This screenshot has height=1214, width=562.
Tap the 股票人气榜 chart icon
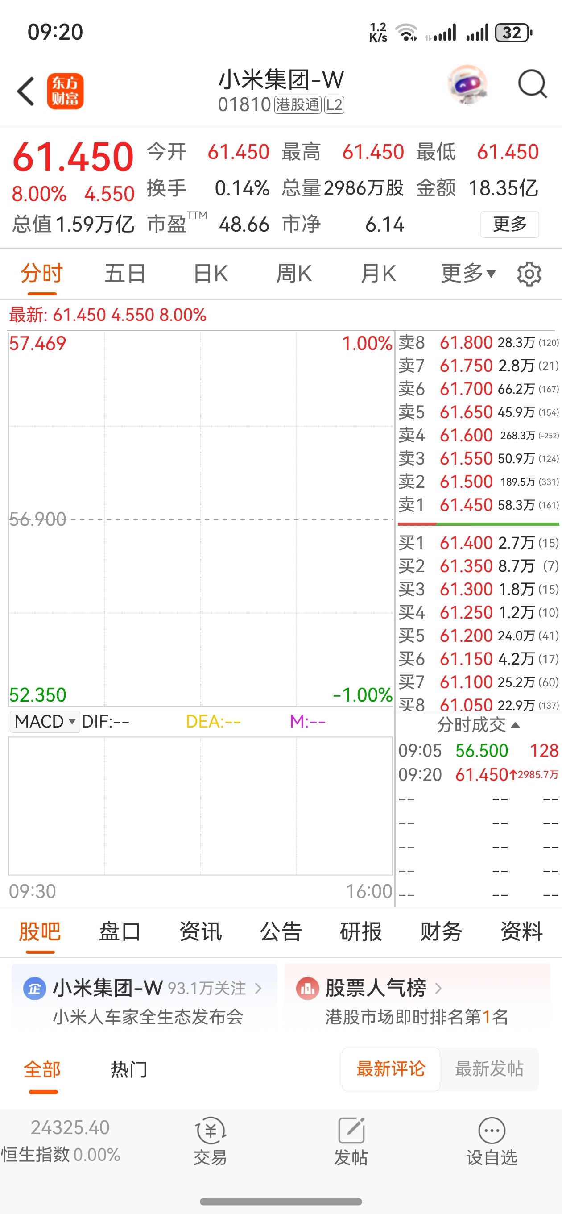(307, 988)
